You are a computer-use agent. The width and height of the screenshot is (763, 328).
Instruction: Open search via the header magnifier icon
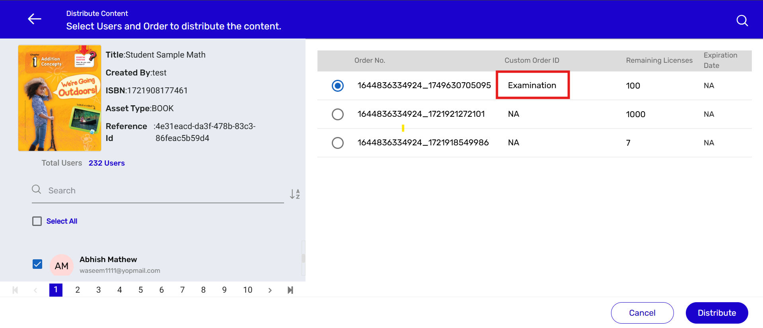[x=742, y=20]
